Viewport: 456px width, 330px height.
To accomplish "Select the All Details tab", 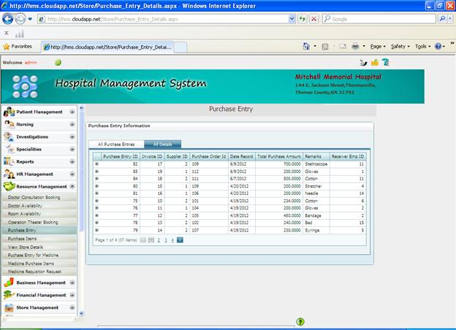I will pos(162,144).
